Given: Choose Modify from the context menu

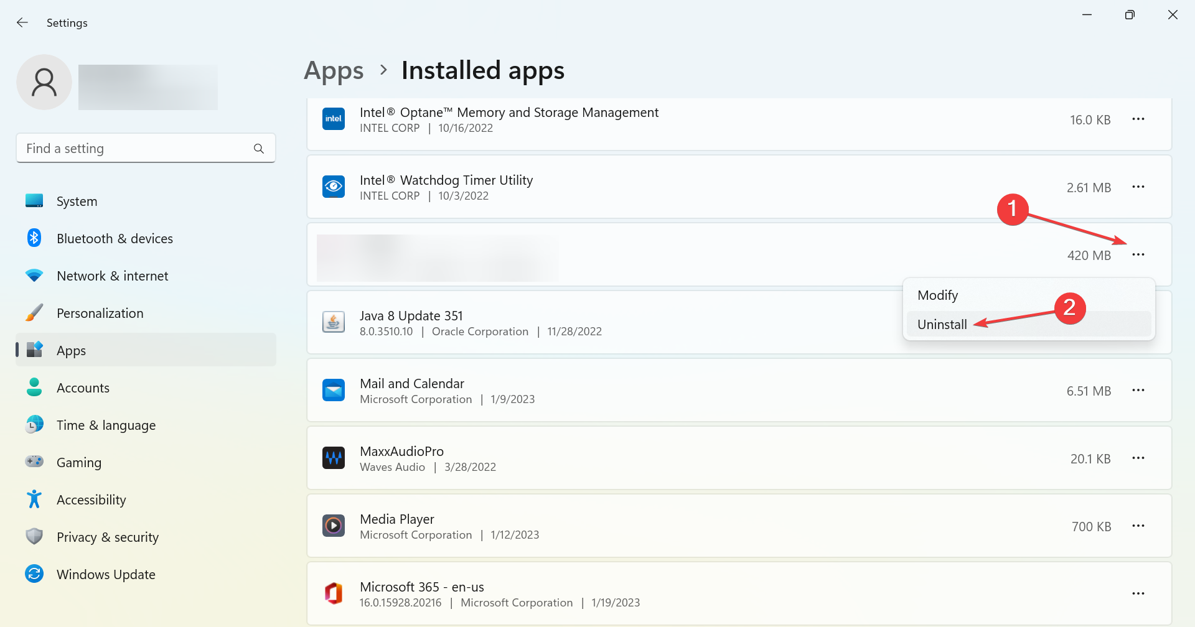Looking at the screenshot, I should [x=1029, y=295].
